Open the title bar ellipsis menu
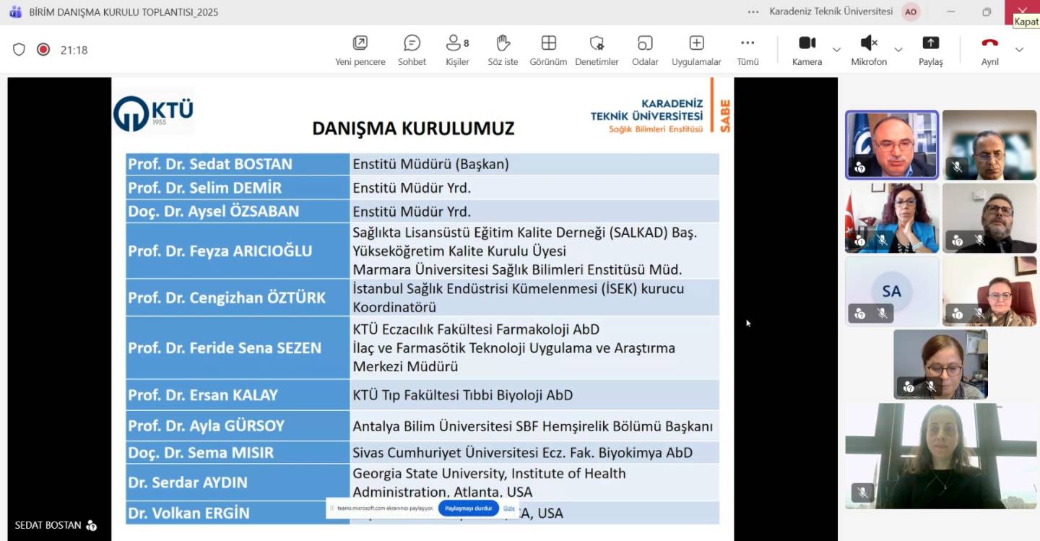Image resolution: width=1040 pixels, height=541 pixels. [x=753, y=12]
